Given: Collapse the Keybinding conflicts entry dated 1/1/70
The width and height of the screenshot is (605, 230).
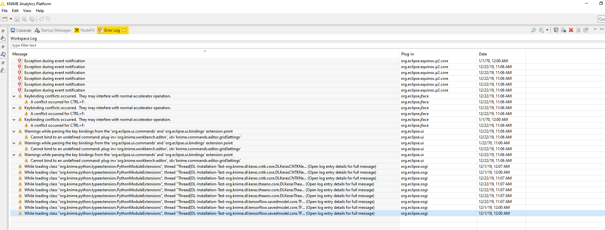Looking at the screenshot, I should (14, 120).
